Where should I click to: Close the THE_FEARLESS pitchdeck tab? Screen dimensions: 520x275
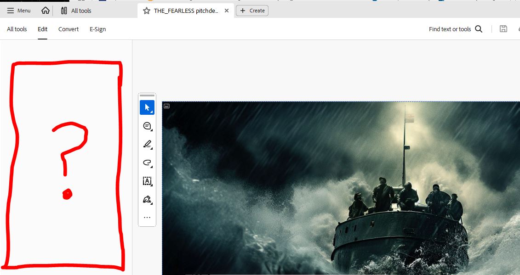point(227,11)
